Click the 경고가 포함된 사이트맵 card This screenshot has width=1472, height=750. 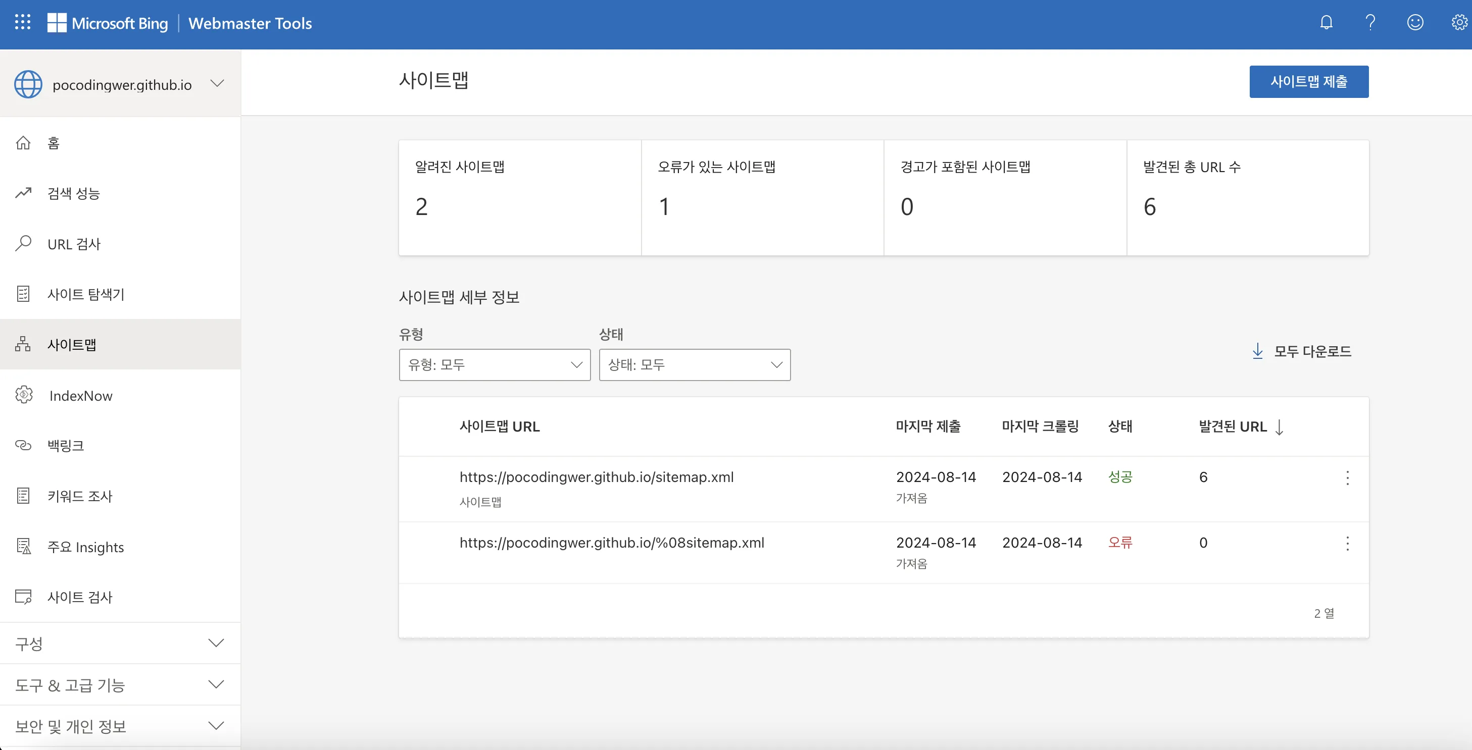(1005, 197)
